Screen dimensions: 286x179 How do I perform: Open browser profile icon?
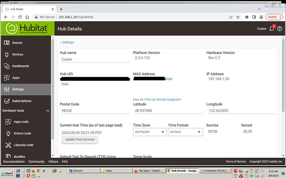click(x=261, y=17)
